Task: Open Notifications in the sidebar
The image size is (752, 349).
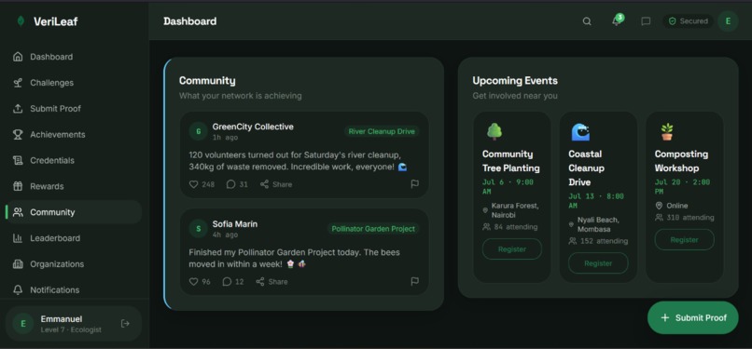Action: (x=74, y=289)
